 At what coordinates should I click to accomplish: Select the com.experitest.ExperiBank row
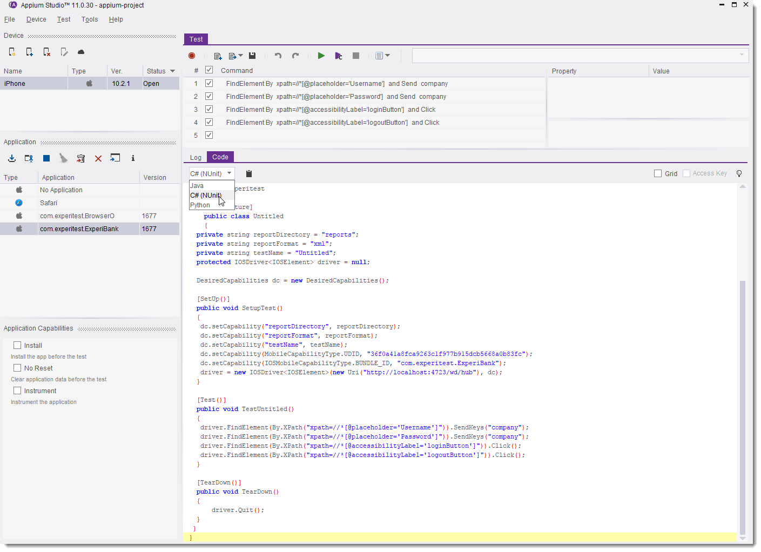[90, 229]
